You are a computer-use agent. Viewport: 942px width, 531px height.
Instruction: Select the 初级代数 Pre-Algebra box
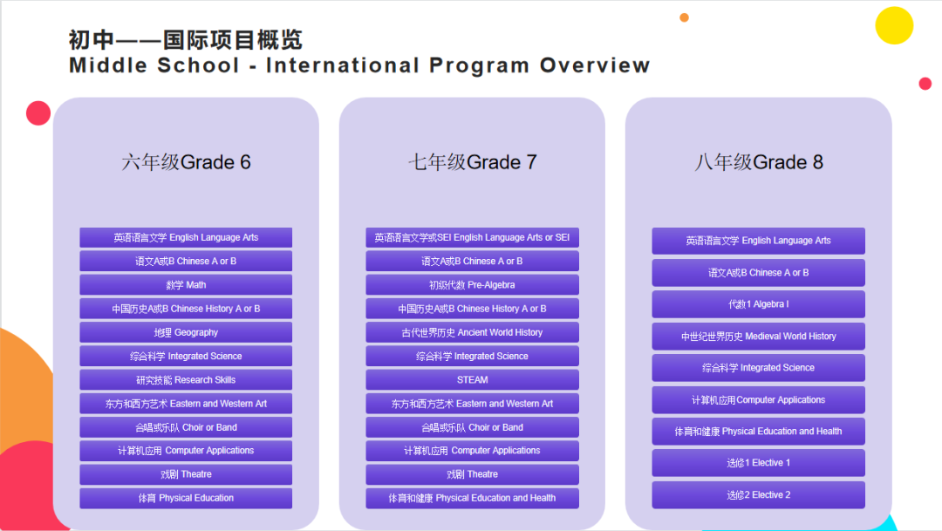(472, 285)
